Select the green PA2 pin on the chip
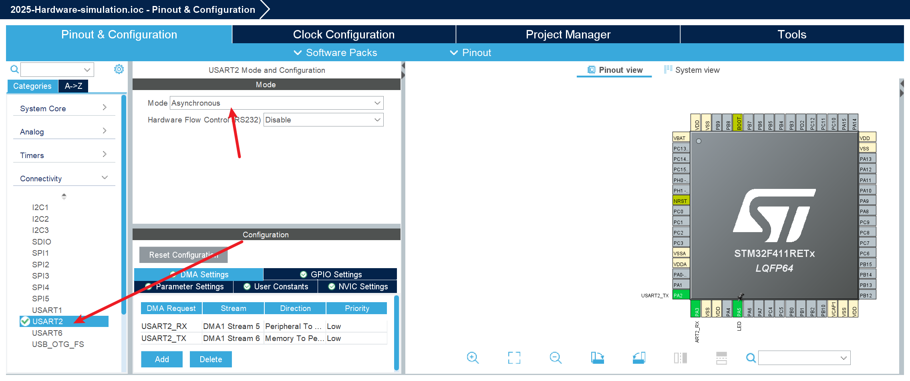The image size is (910, 381). pyautogui.click(x=681, y=295)
